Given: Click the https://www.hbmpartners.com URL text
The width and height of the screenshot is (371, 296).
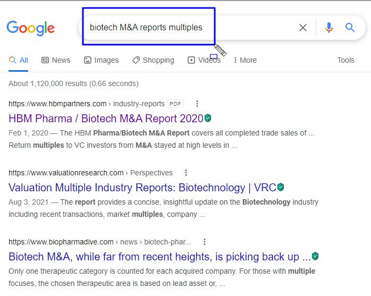Looking at the screenshot, I should (57, 104).
